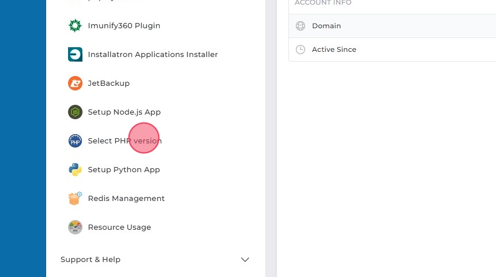This screenshot has height=277, width=496.
Task: Expand the Support & Help chevron arrow
Action: (x=245, y=260)
